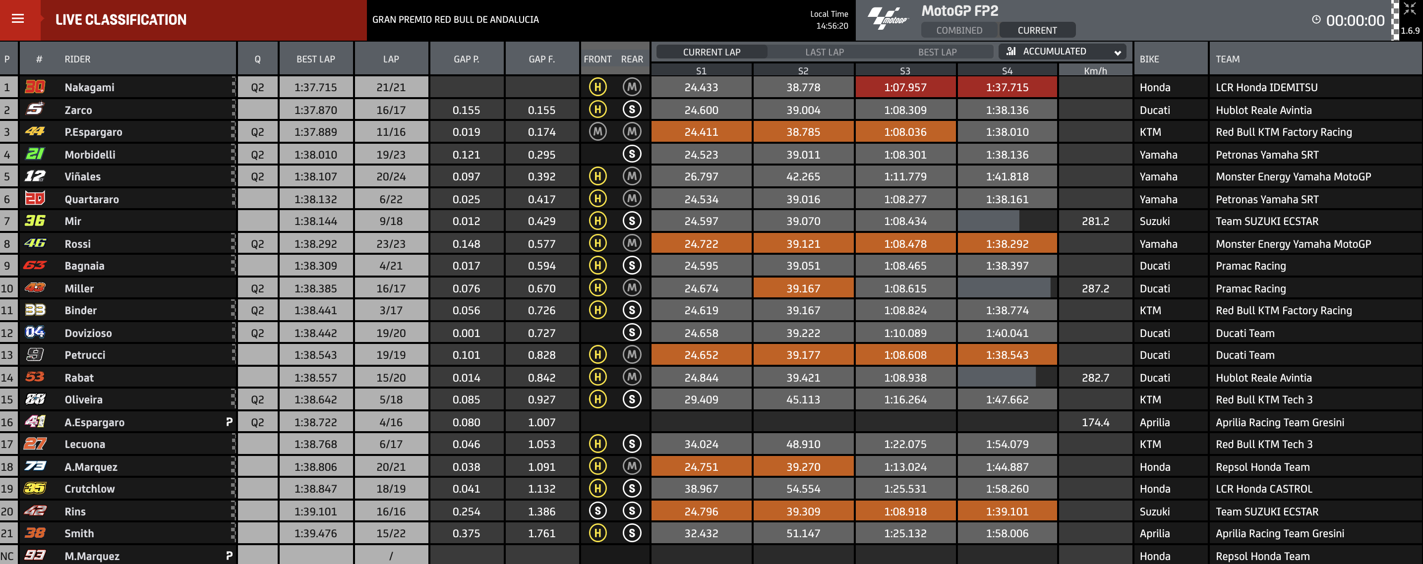1423x564 pixels.
Task: Select the CURRENT LAP tab
Action: pyautogui.click(x=711, y=52)
